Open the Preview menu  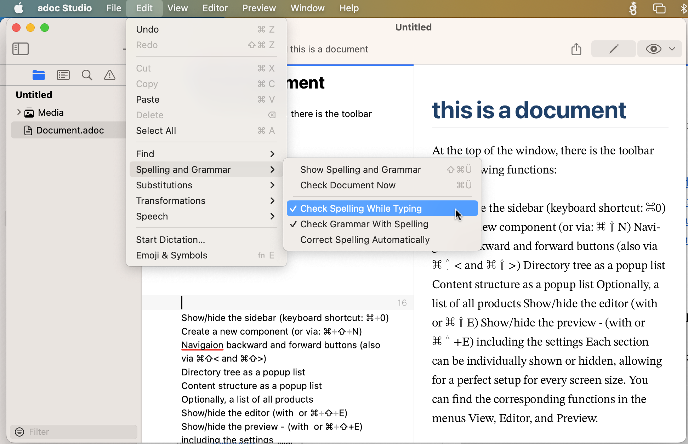coord(259,8)
